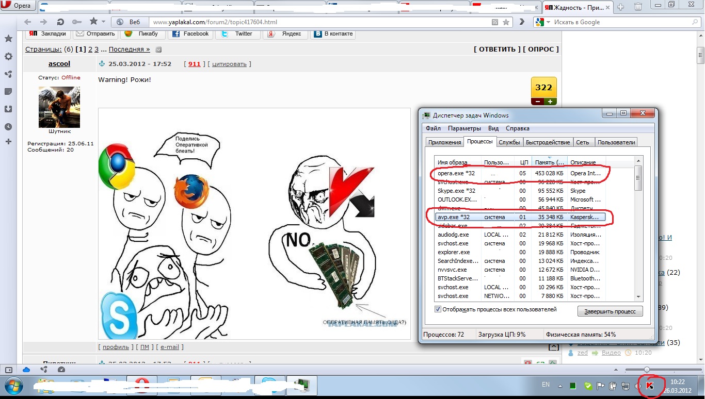
Task: Click the ascool avatar thumbnail
Action: point(59,107)
